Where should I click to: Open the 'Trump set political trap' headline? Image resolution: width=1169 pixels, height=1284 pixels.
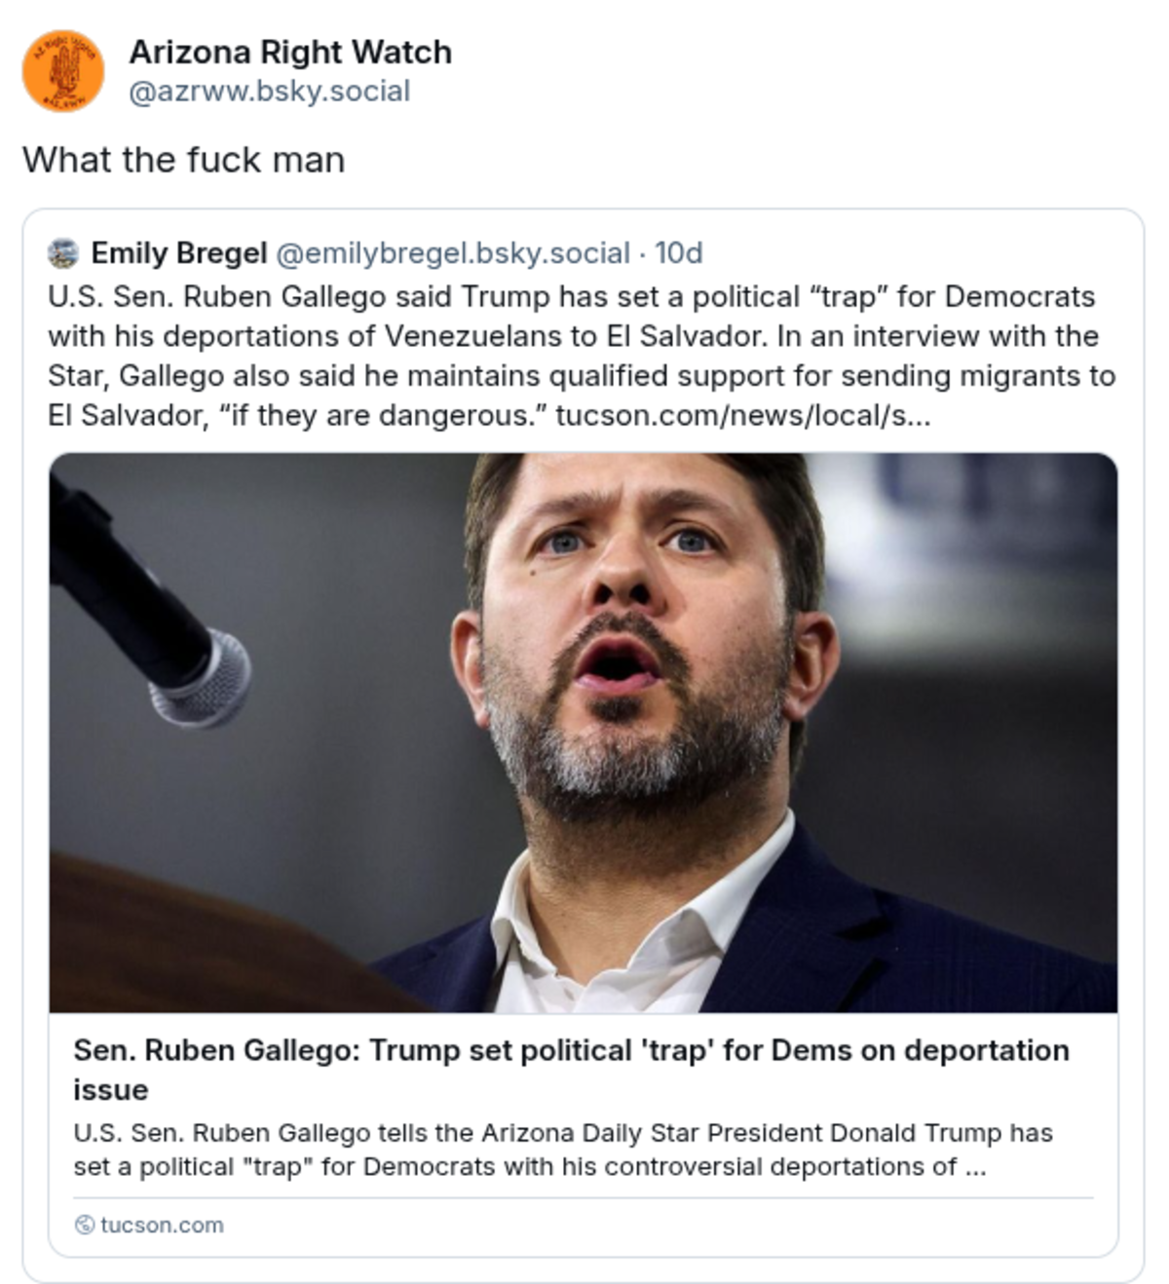point(571,1051)
